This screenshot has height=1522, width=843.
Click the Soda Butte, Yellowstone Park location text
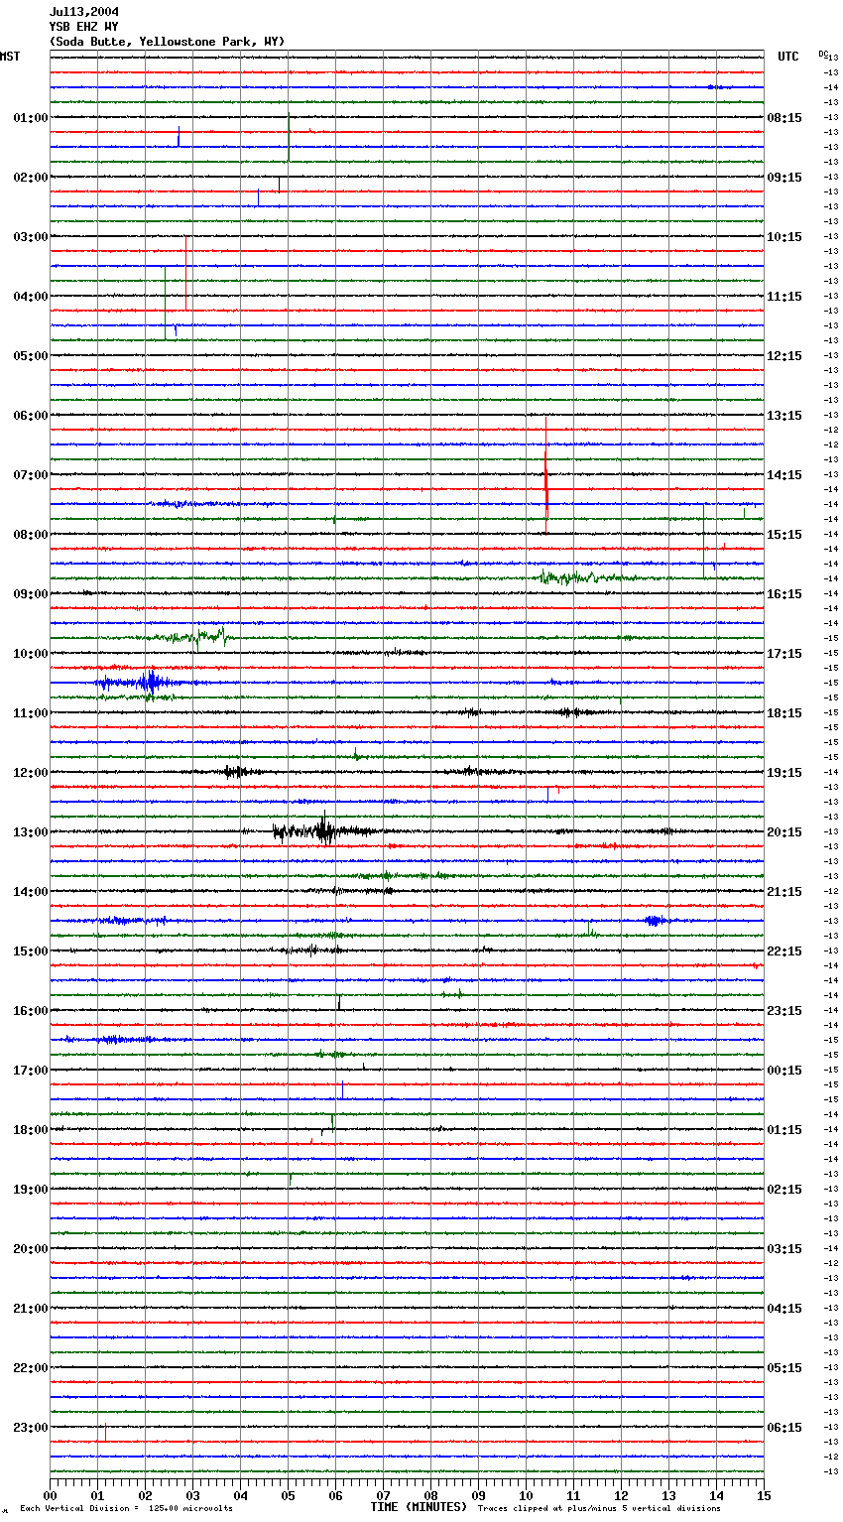pyautogui.click(x=167, y=42)
